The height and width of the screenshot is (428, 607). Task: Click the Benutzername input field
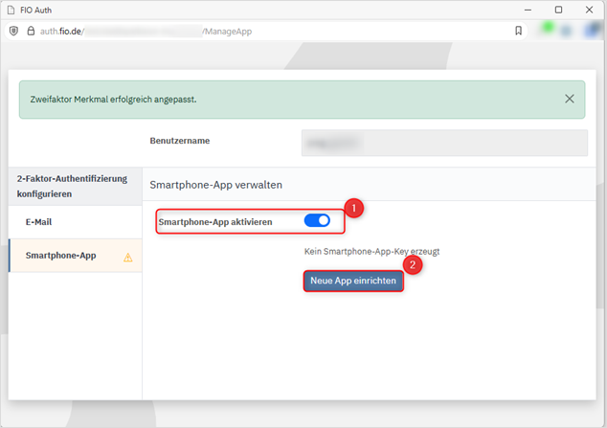pos(443,142)
